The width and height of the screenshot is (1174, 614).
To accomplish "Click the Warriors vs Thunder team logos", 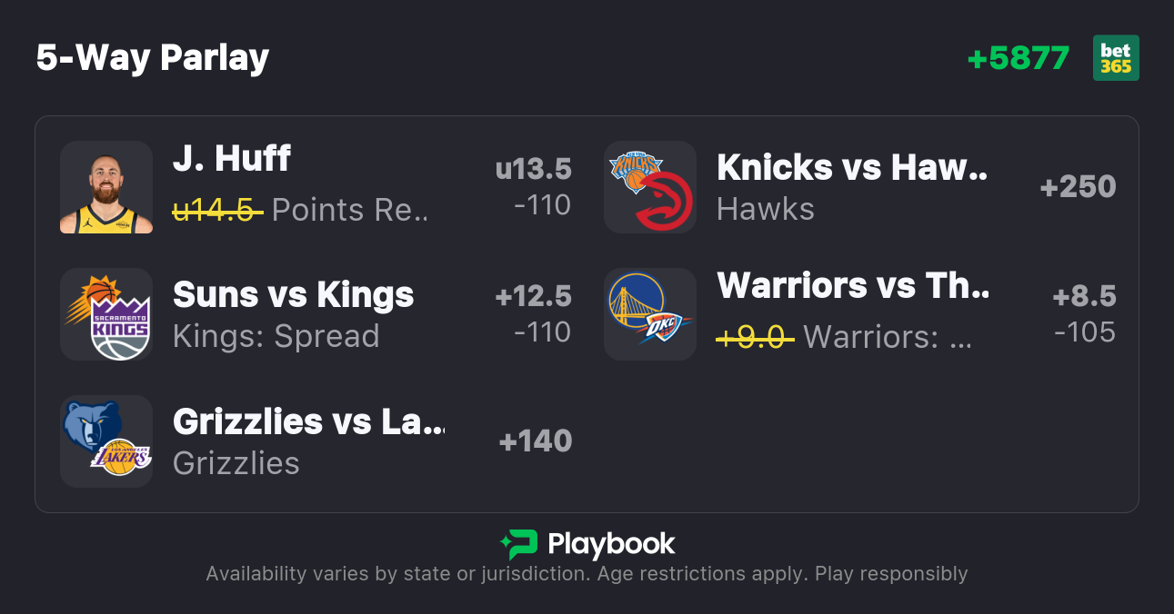I will pos(650,314).
